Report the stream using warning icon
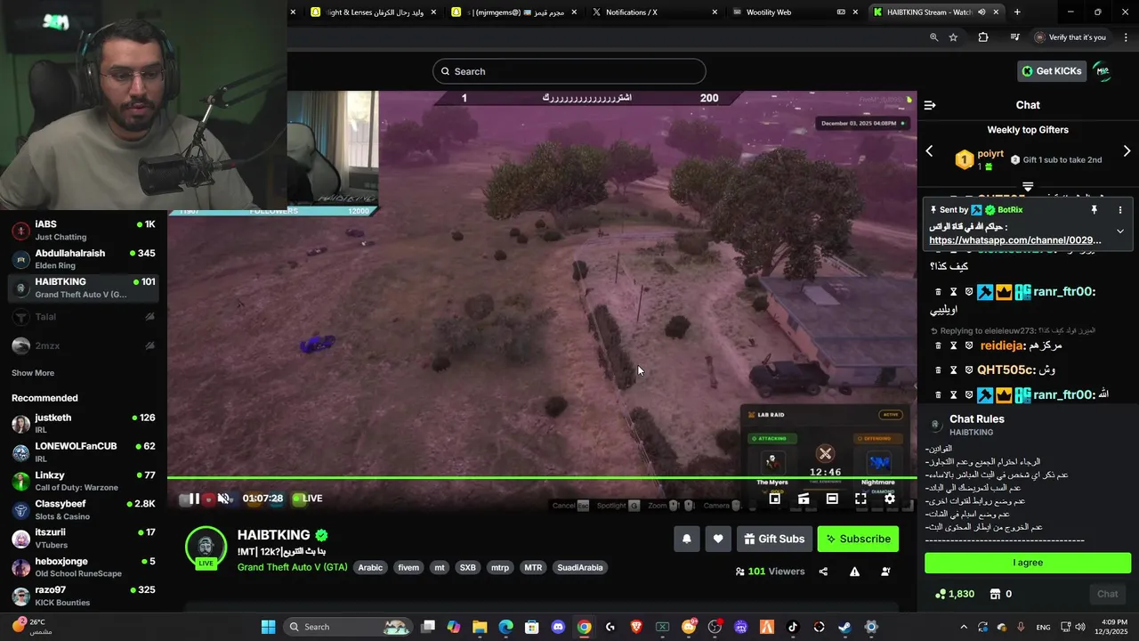Viewport: 1139px width, 641px height. pos(854,572)
